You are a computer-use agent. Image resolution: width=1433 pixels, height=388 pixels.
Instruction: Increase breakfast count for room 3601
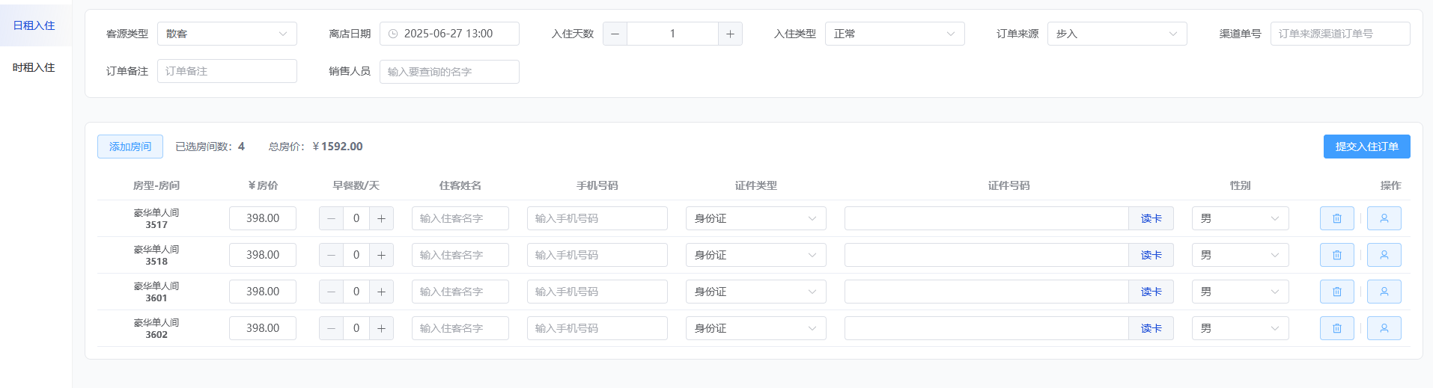coord(381,292)
